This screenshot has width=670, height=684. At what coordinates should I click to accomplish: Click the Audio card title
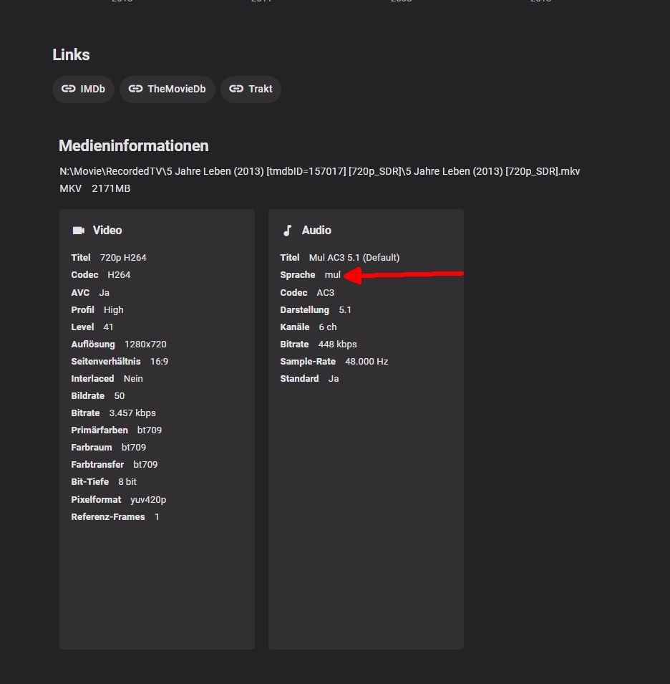tap(316, 231)
